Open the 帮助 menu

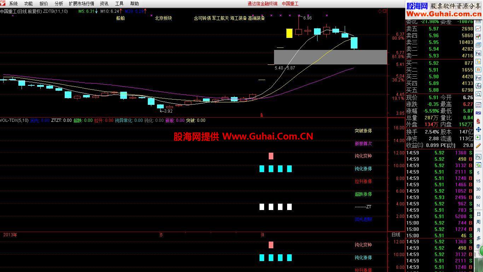134,4
